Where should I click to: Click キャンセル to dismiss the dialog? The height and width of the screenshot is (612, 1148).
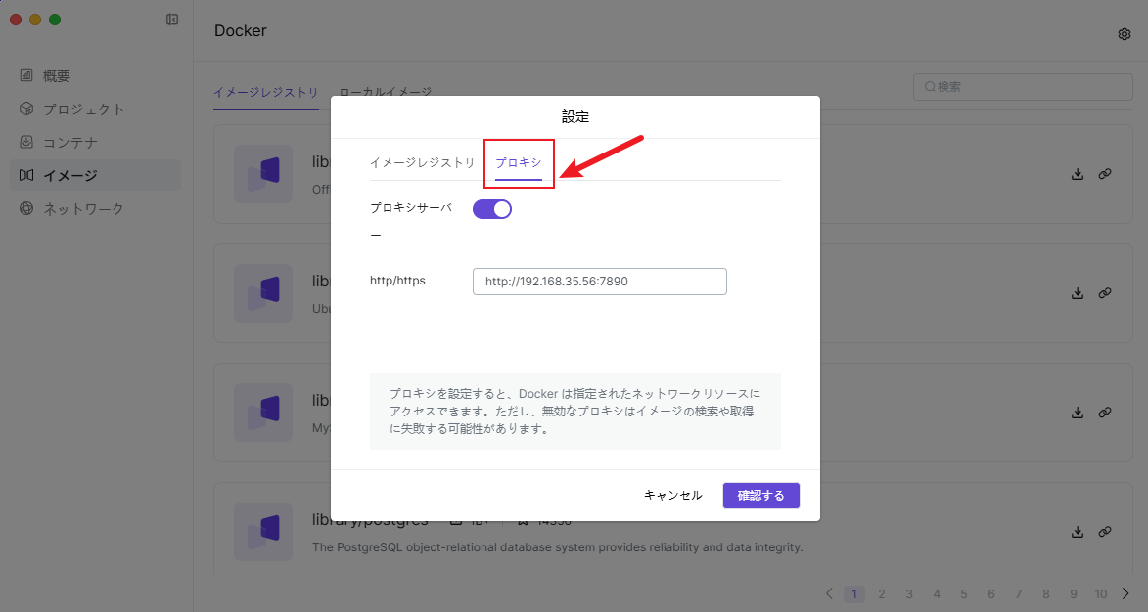(672, 496)
